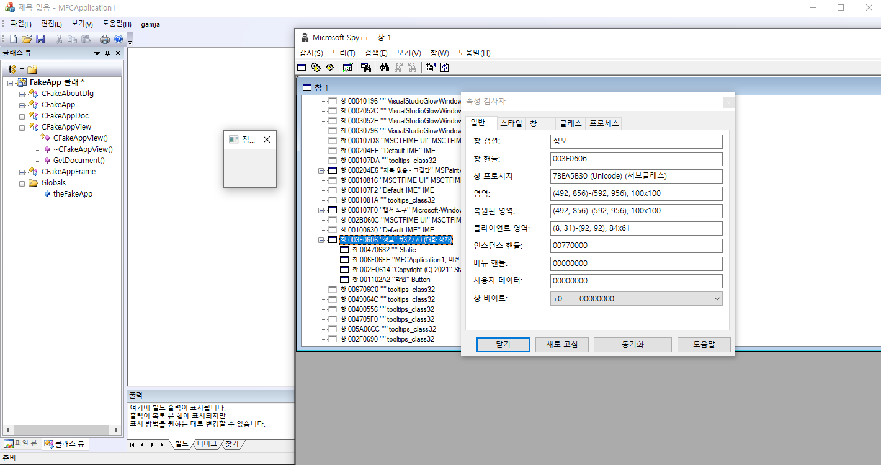Open Spy++ 감시(S) menu

(x=311, y=53)
